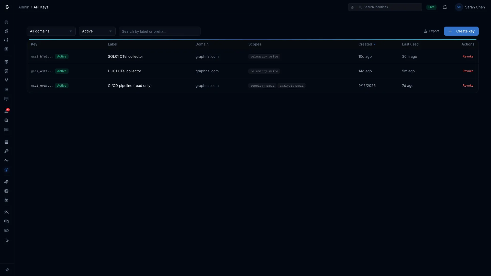Open the balance scales sidebar icon
This screenshot has width=491, height=276.
click(6, 182)
